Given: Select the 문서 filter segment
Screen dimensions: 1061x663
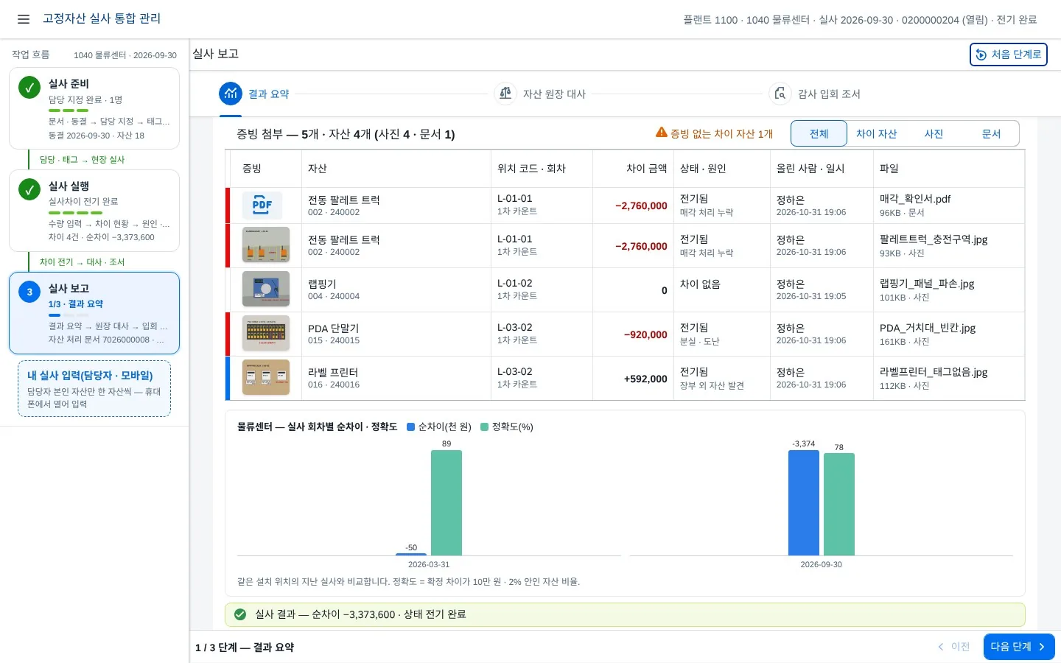Looking at the screenshot, I should 991,133.
